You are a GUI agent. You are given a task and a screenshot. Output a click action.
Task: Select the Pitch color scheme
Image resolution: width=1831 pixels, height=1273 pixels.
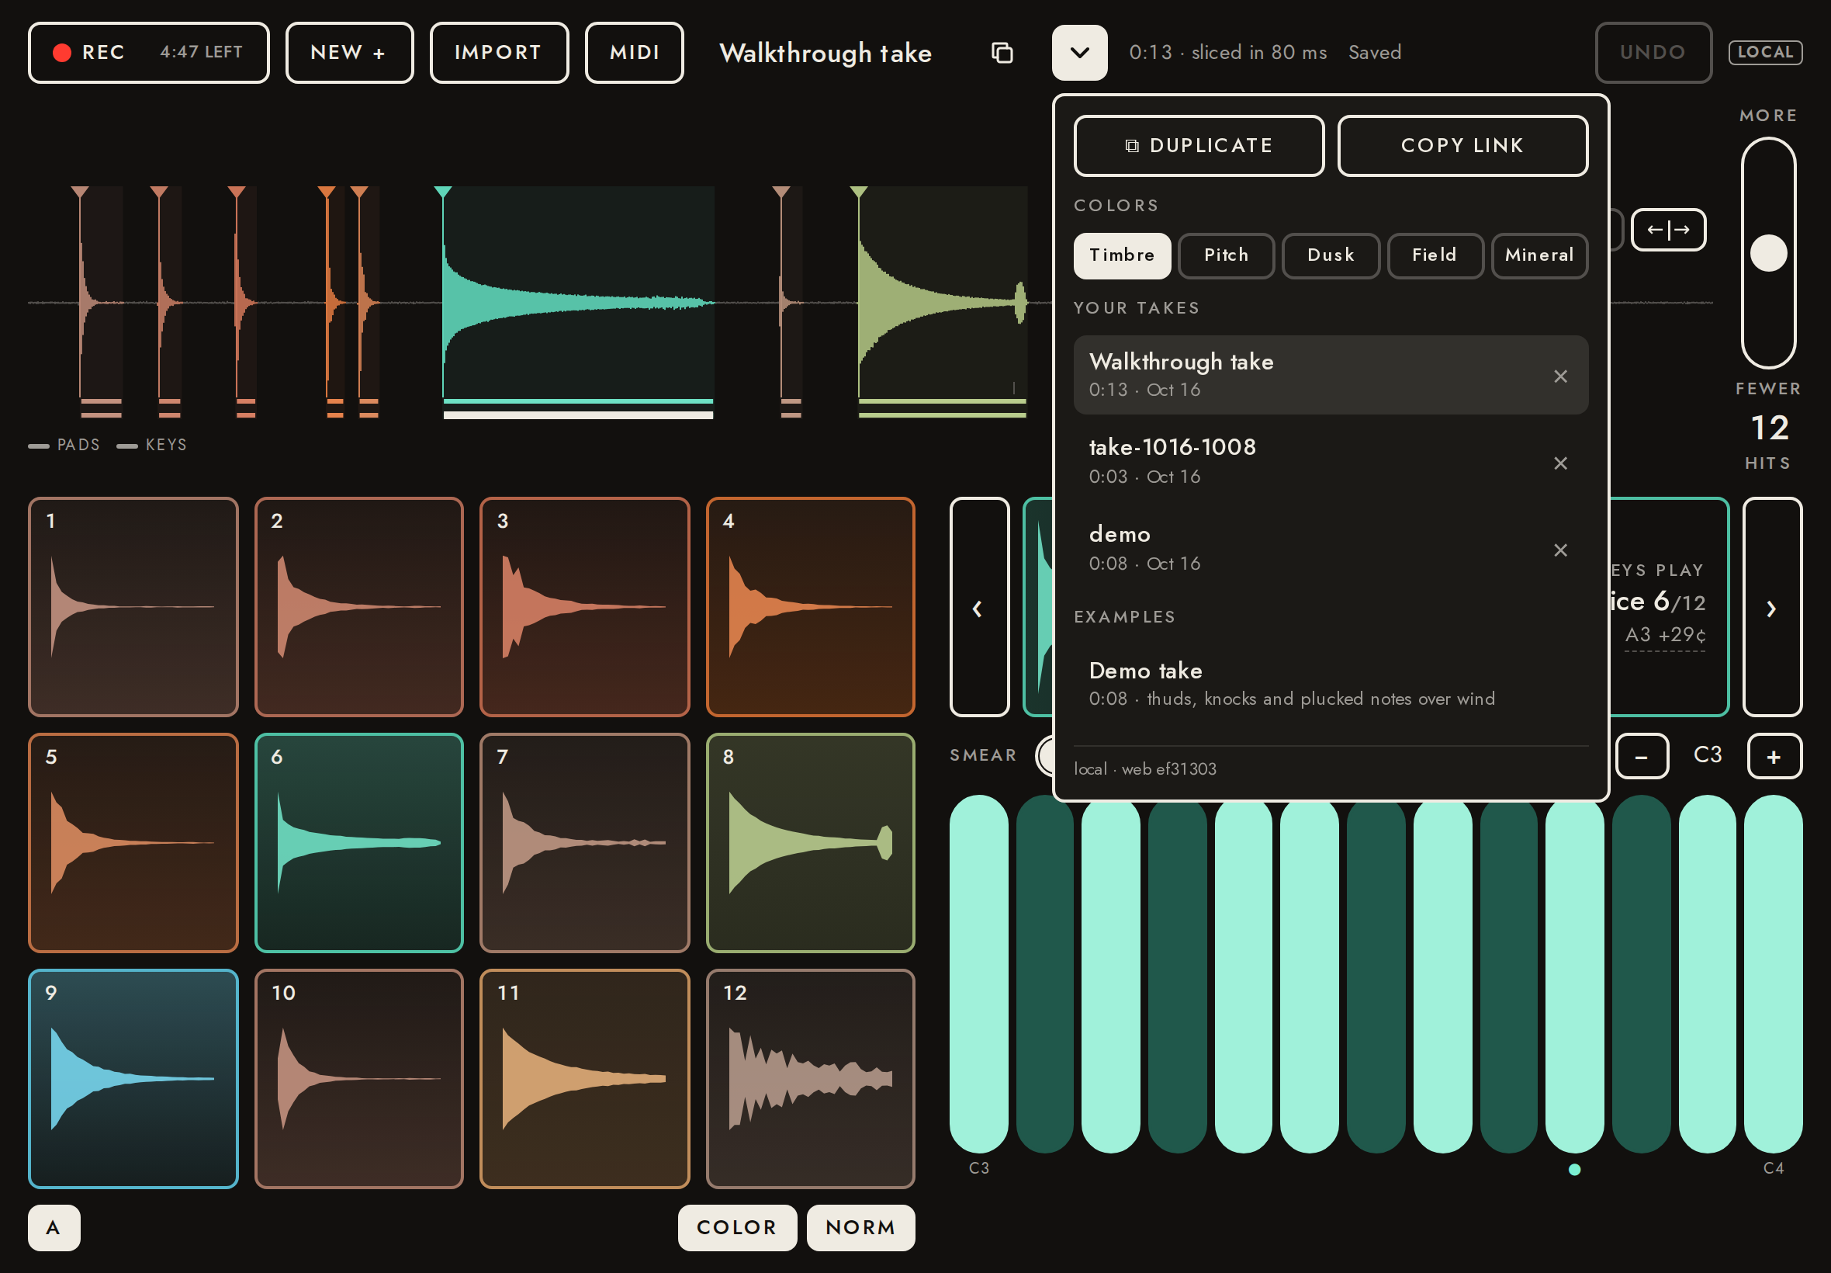click(x=1226, y=256)
